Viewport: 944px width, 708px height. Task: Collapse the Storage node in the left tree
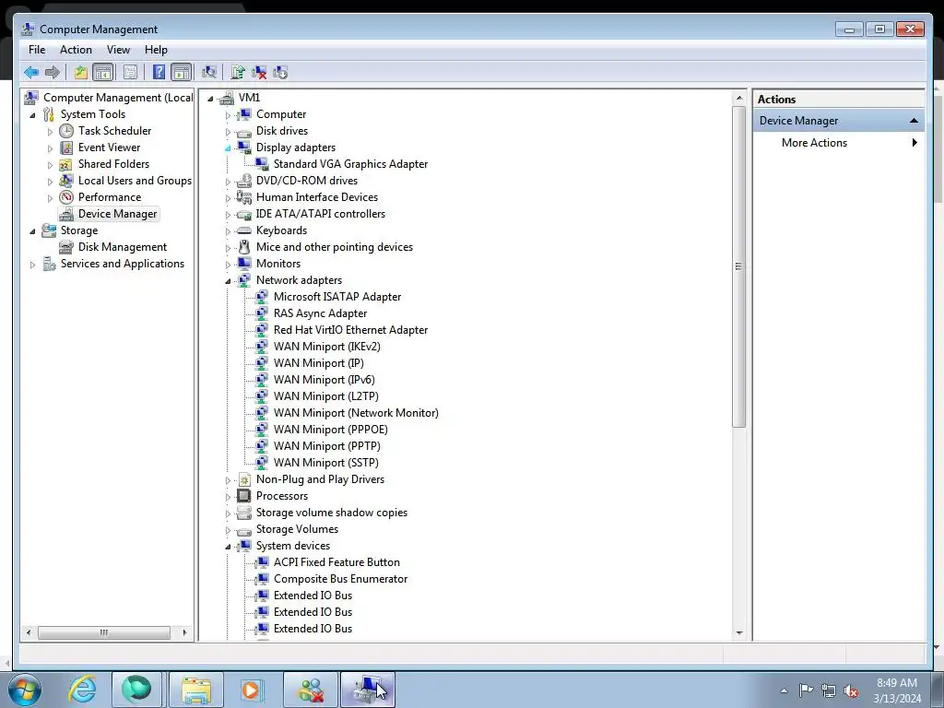click(32, 231)
